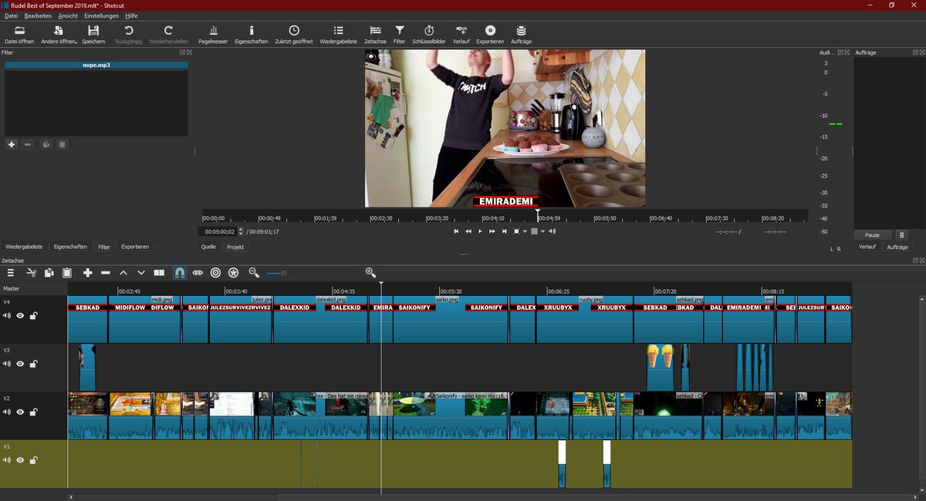The height and width of the screenshot is (501, 926).
Task: Remove filter with the minus button
Action: coord(28,144)
